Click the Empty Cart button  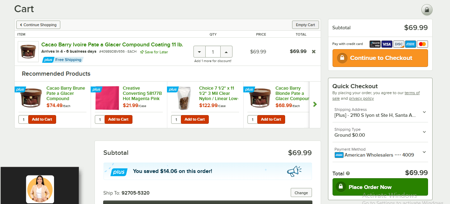(305, 25)
